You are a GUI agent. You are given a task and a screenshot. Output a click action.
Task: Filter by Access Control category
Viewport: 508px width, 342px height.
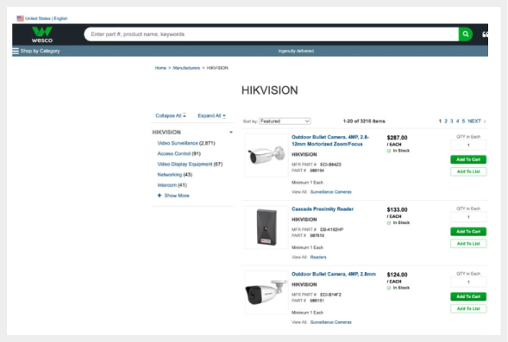173,153
